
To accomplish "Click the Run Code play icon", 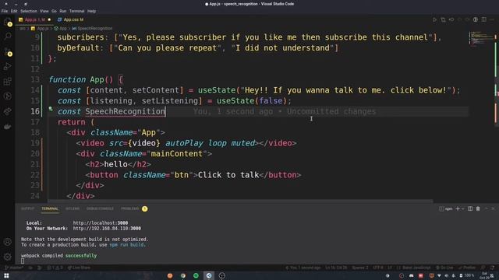I will pyautogui.click(x=435, y=19).
